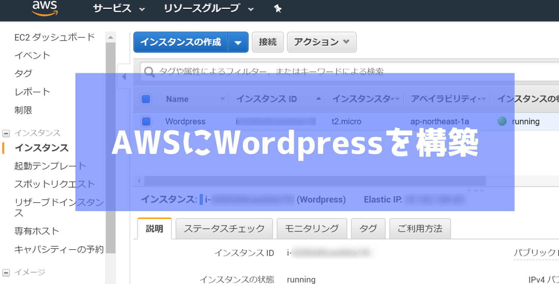Open the リソースグループ dropdown
This screenshot has height=284, width=559.
209,9
